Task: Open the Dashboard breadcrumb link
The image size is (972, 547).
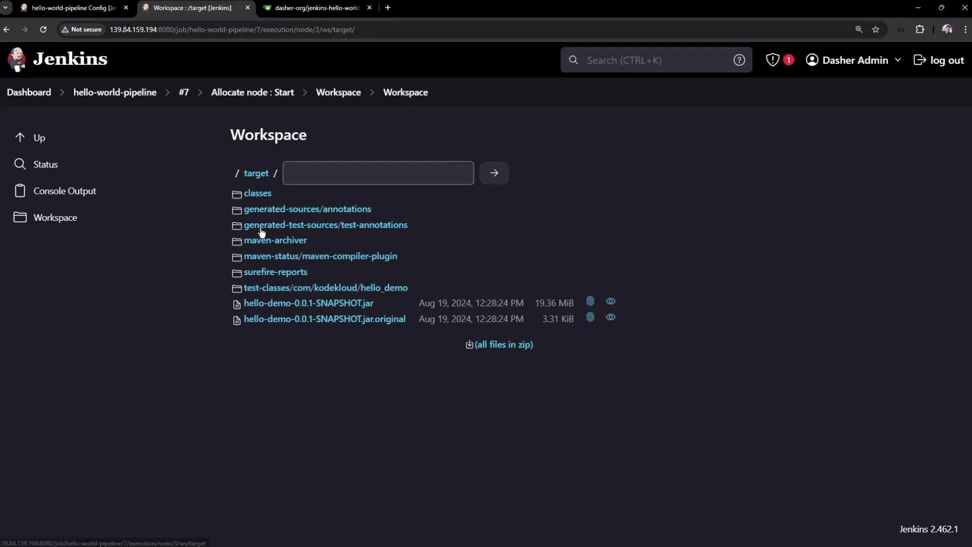Action: tap(28, 92)
